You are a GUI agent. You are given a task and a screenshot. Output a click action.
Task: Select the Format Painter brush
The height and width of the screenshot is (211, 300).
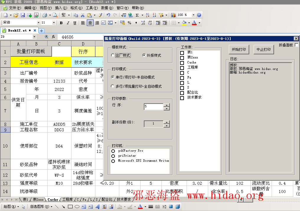[100, 15]
